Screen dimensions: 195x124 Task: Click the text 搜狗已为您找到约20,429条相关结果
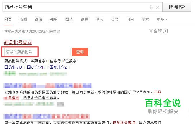click(32, 31)
